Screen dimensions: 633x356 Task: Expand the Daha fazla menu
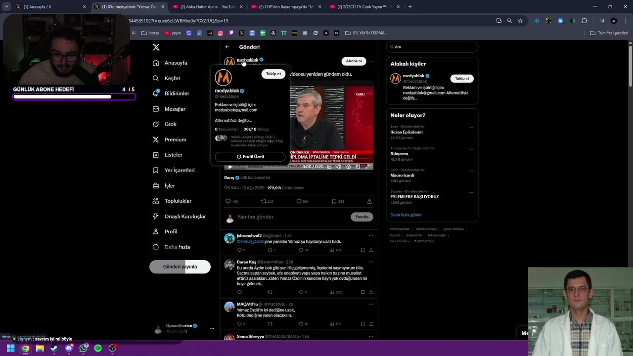[171, 247]
